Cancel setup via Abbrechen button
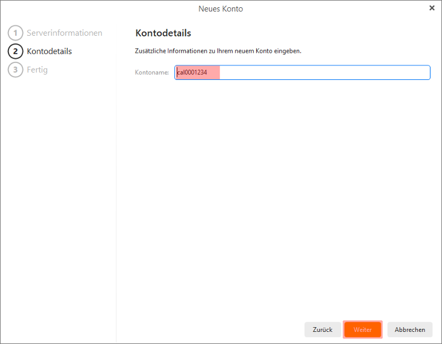 (x=409, y=329)
